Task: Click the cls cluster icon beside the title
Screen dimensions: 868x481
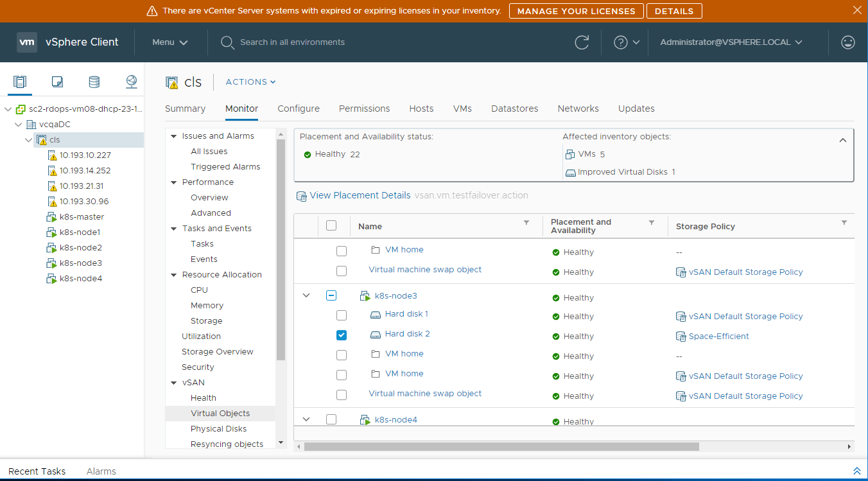Action: [172, 82]
